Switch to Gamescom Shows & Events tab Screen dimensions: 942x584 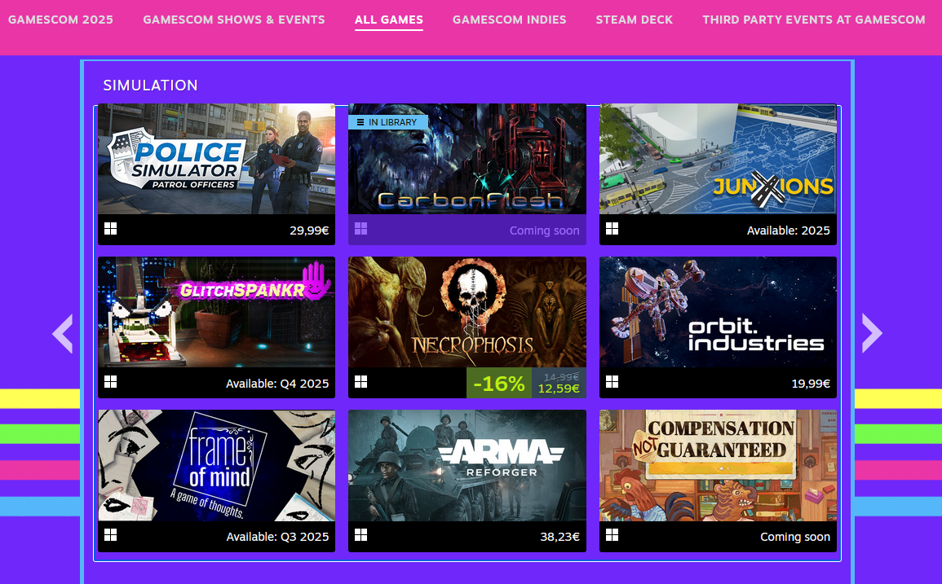click(233, 20)
